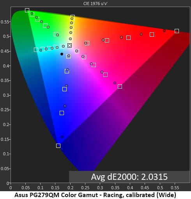This screenshot has height=199, width=191.
Task: Click the measured magenta circle near outer magenta
Action: (115, 83)
